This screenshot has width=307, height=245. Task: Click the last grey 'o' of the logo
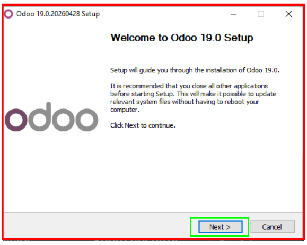tap(87, 120)
